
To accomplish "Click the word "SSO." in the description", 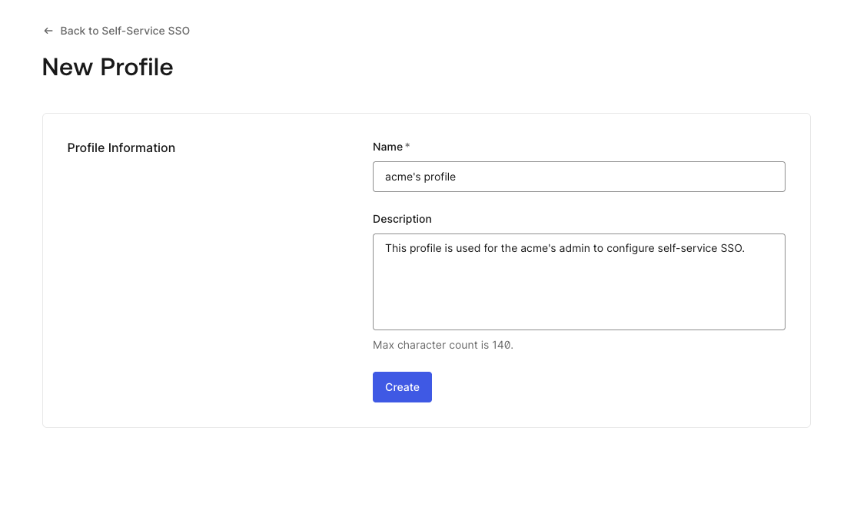I will click(733, 248).
